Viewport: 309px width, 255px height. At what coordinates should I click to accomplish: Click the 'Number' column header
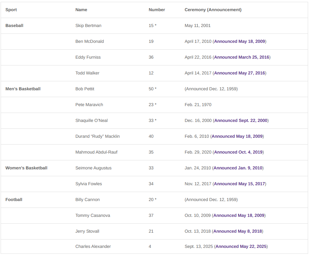tap(157, 10)
